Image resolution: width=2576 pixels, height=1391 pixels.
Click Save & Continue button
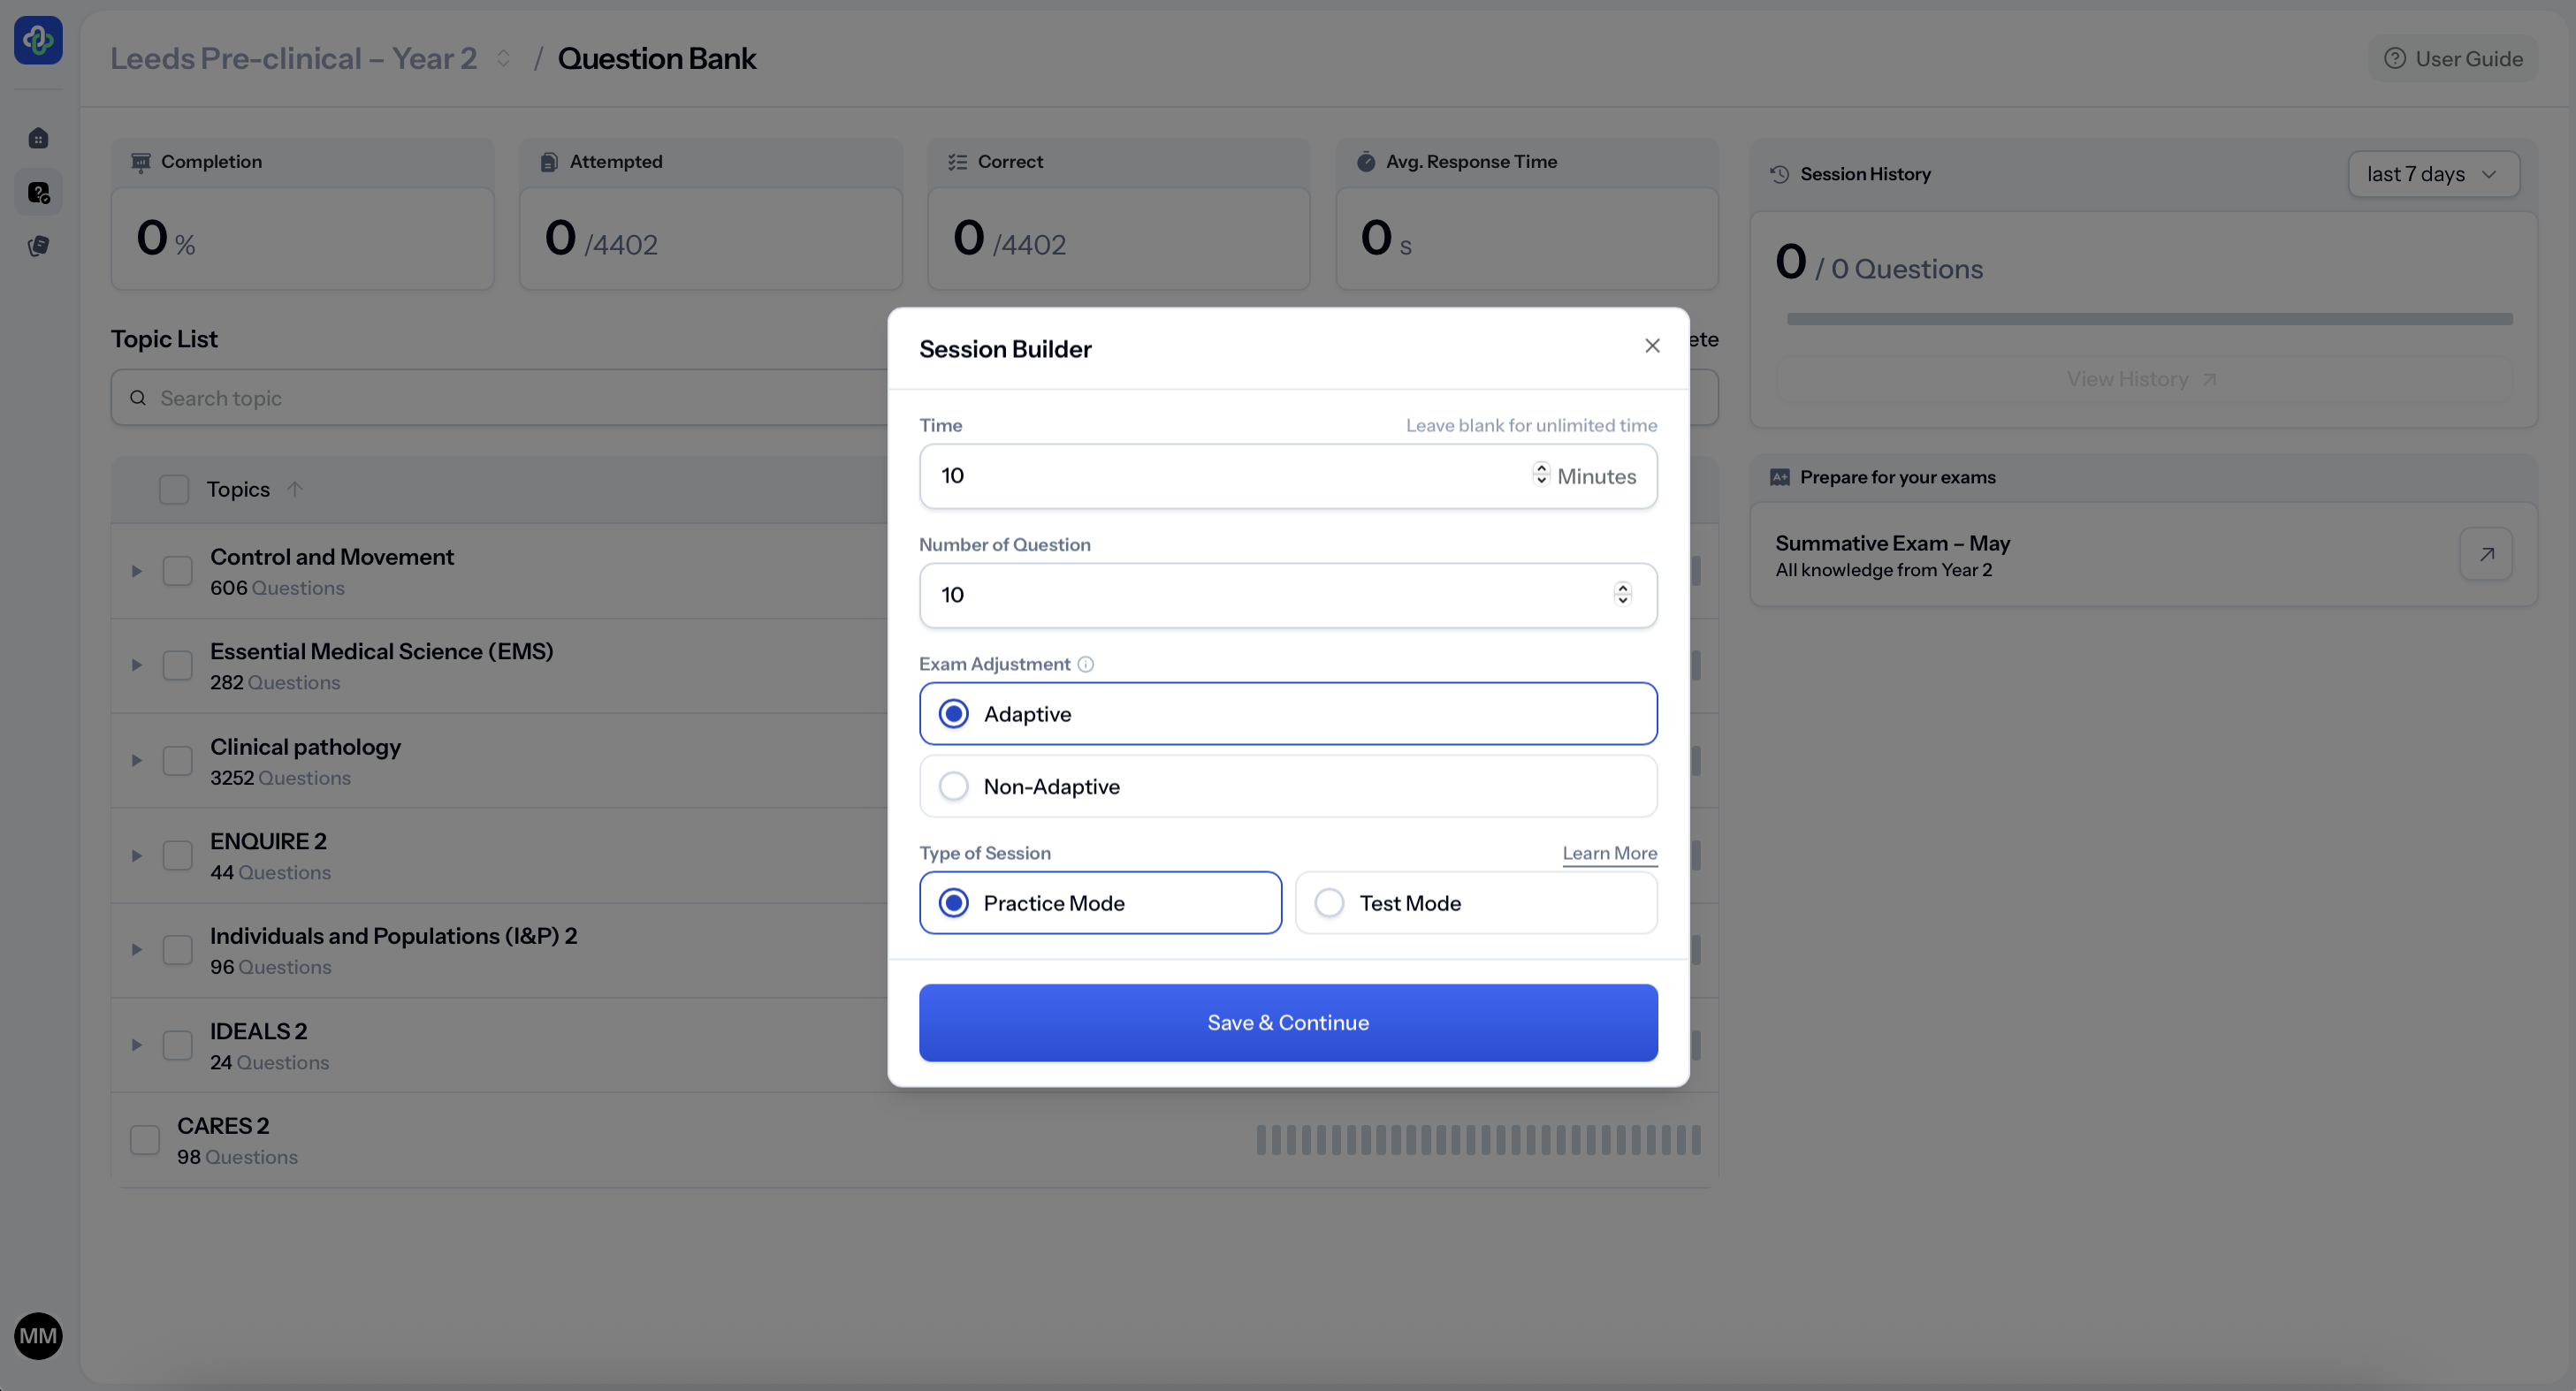pyautogui.click(x=1288, y=1022)
